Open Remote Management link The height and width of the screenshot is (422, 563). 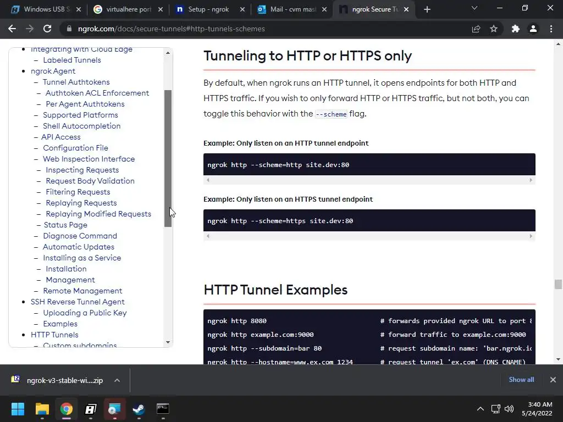82,291
